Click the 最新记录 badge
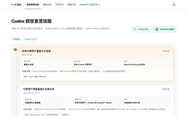Image resolution: width=188 pixels, height=117 pixels. click(x=166, y=51)
